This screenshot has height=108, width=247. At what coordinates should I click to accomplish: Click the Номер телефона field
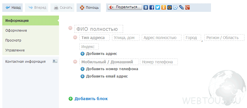159,62
